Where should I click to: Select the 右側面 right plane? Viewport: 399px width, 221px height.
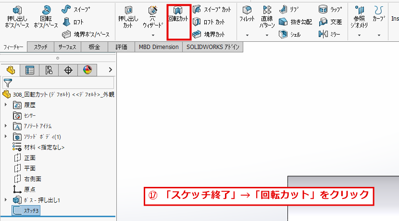point(27,179)
